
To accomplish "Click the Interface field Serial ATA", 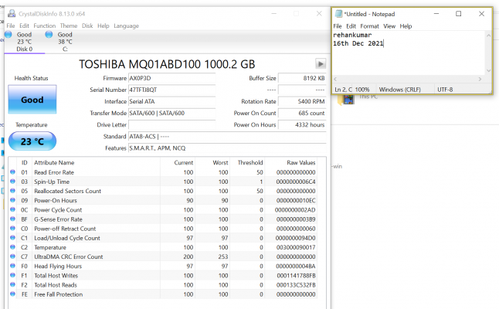I will (171, 101).
